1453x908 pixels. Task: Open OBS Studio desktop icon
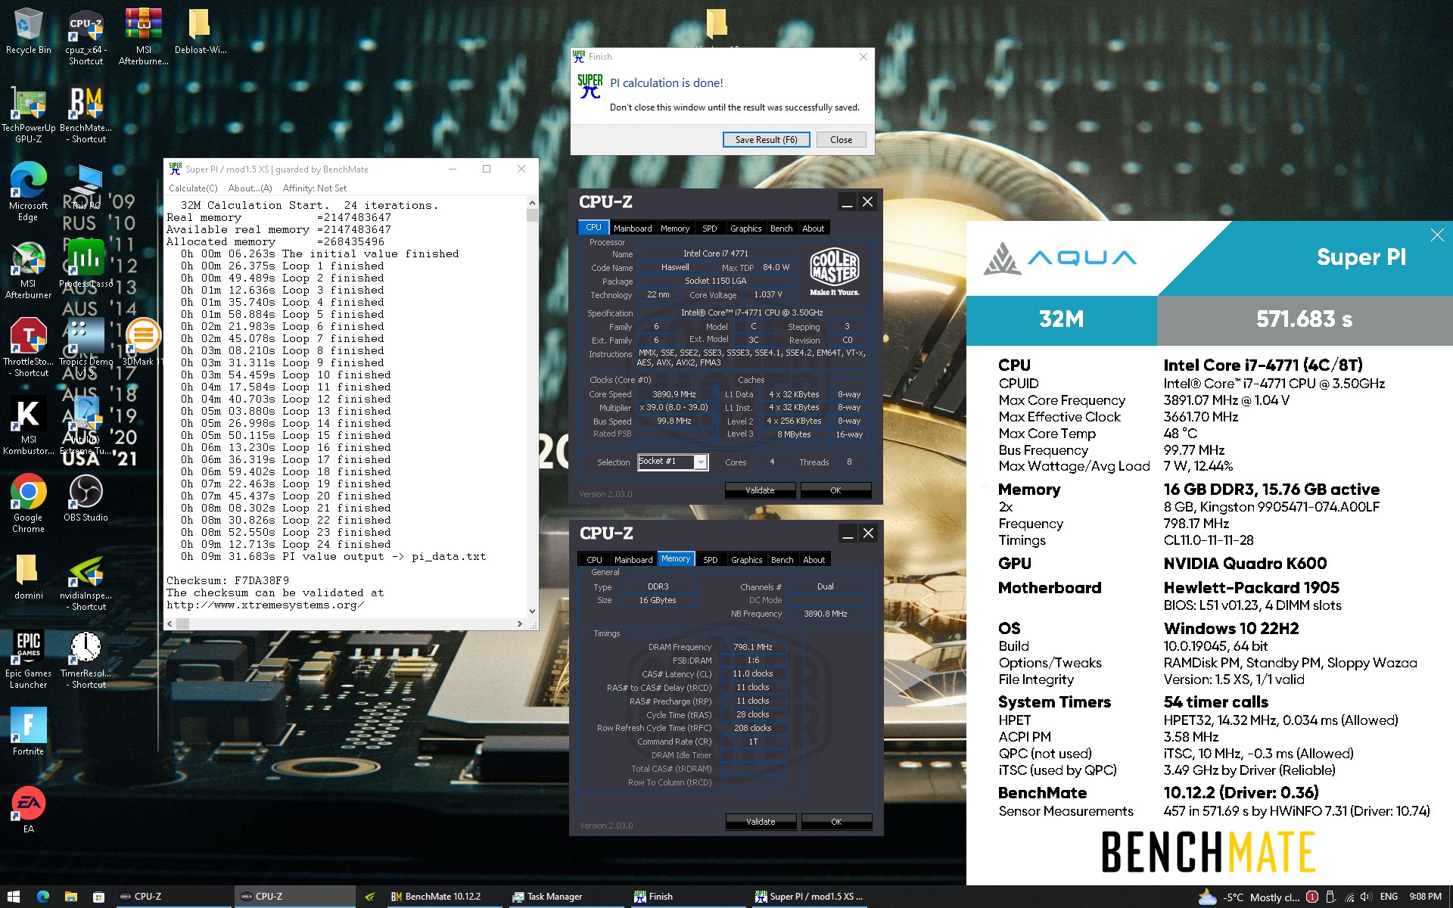point(86,498)
